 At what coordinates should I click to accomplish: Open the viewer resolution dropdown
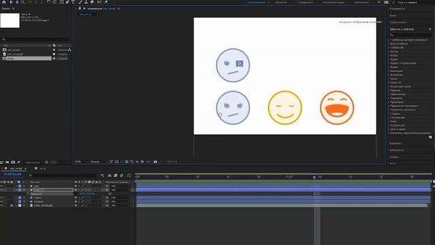99,162
